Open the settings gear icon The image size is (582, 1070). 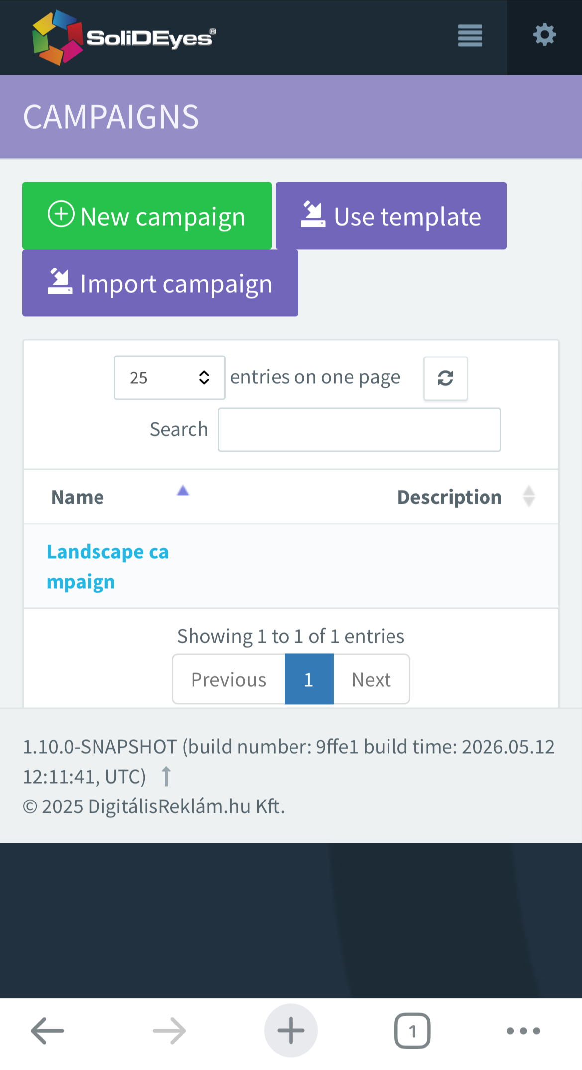click(545, 35)
